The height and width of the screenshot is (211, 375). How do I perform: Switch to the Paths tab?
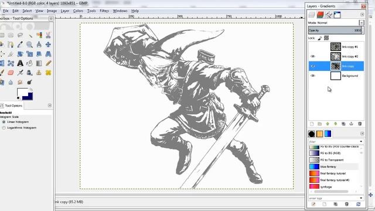pyautogui.click(x=329, y=15)
